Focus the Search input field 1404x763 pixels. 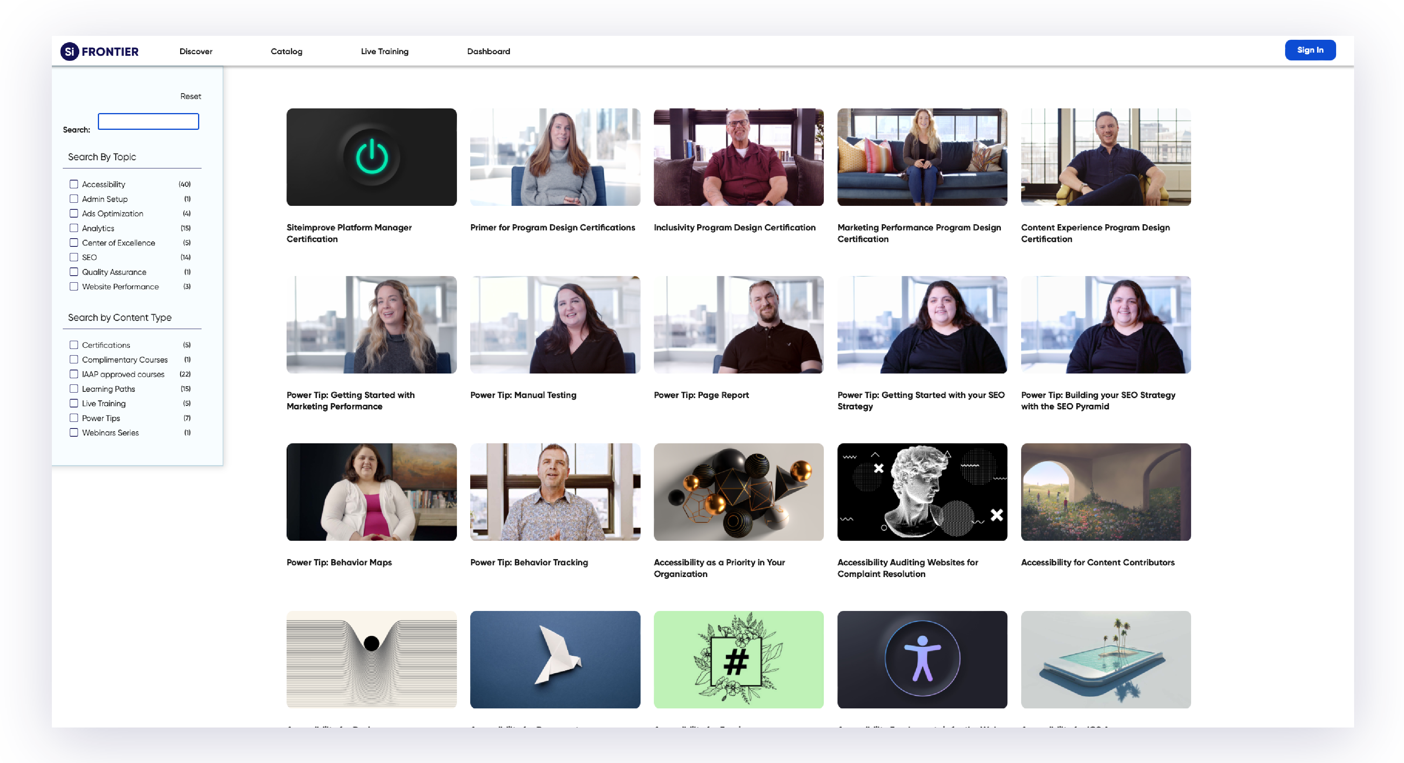click(x=148, y=122)
